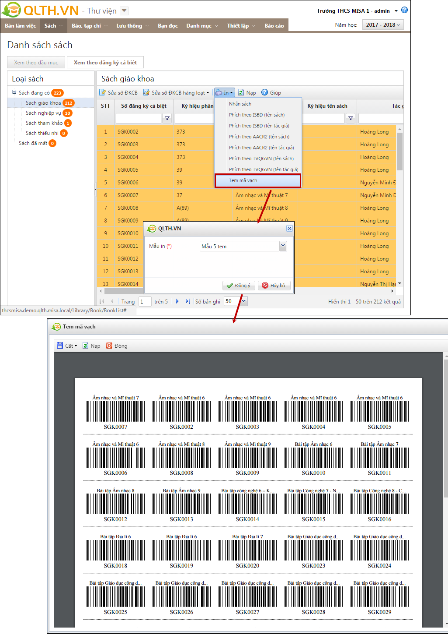Open the Lưu thông menu
Viewport: 448px width, 635px height.
point(132,25)
